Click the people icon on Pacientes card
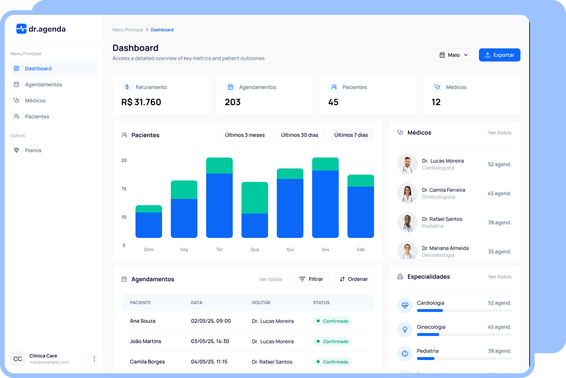This screenshot has height=378, width=566. [334, 87]
